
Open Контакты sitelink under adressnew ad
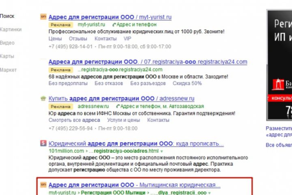(x=158, y=120)
